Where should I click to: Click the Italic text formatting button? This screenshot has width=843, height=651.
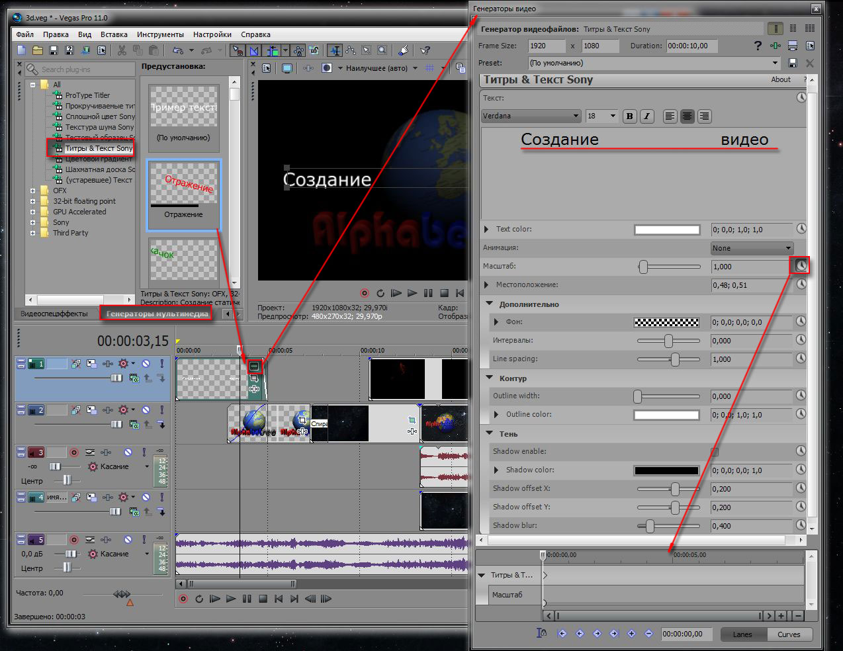[x=646, y=116]
